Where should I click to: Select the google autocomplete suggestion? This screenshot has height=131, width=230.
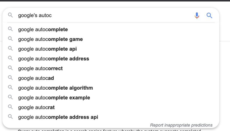(x=111, y=29)
